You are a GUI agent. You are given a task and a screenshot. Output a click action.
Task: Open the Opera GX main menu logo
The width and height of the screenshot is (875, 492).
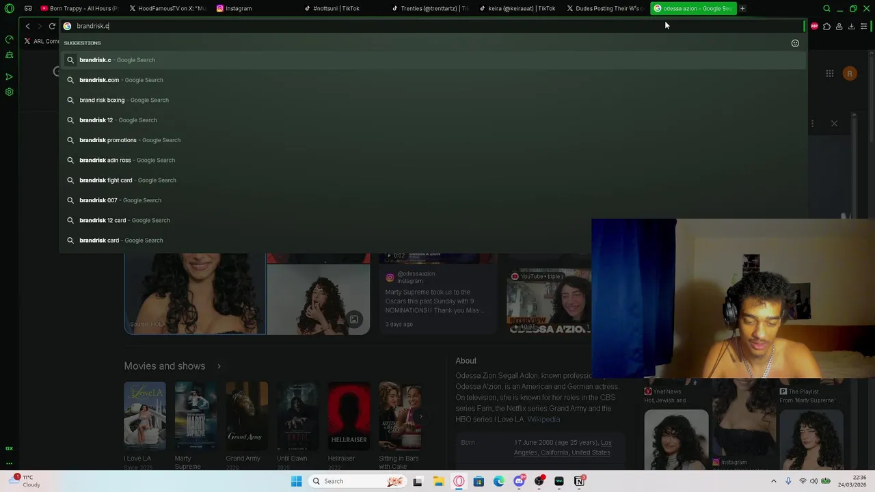(x=10, y=8)
